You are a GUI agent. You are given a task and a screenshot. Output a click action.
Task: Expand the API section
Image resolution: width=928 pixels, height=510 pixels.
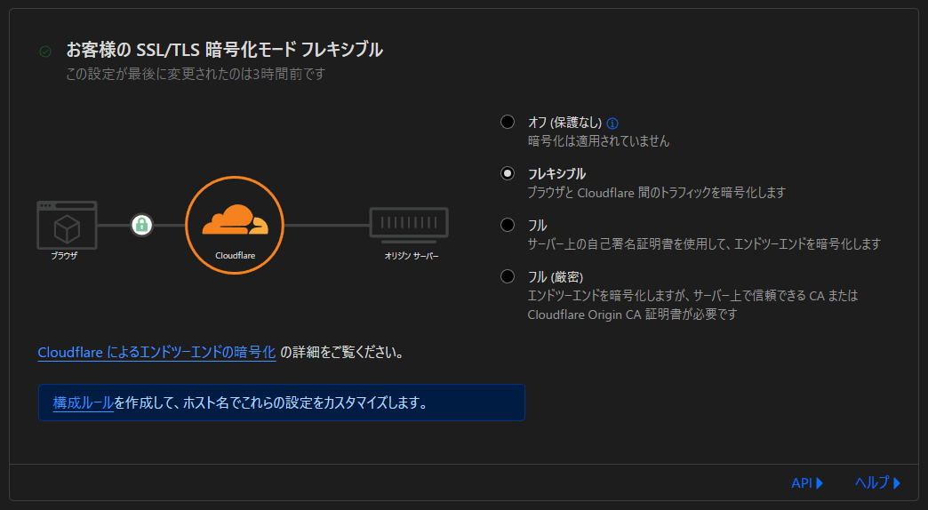(x=807, y=482)
